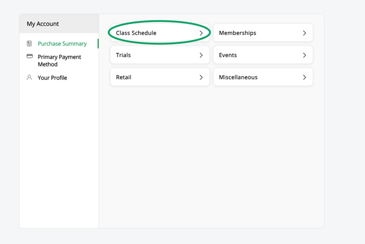Open the Miscellaneous category
Viewport: 365px width, 244px height.
pyautogui.click(x=238, y=77)
